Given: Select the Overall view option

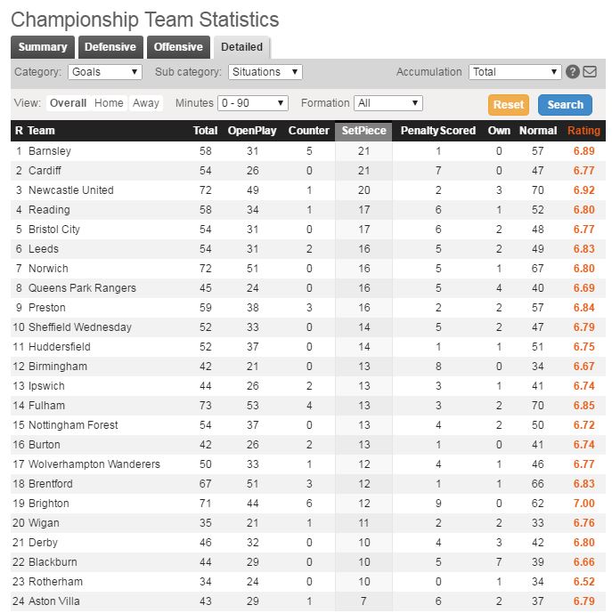Looking at the screenshot, I should click(x=68, y=103).
